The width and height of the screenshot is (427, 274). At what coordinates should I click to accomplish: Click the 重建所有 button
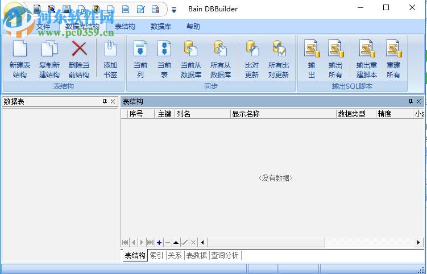[393, 59]
